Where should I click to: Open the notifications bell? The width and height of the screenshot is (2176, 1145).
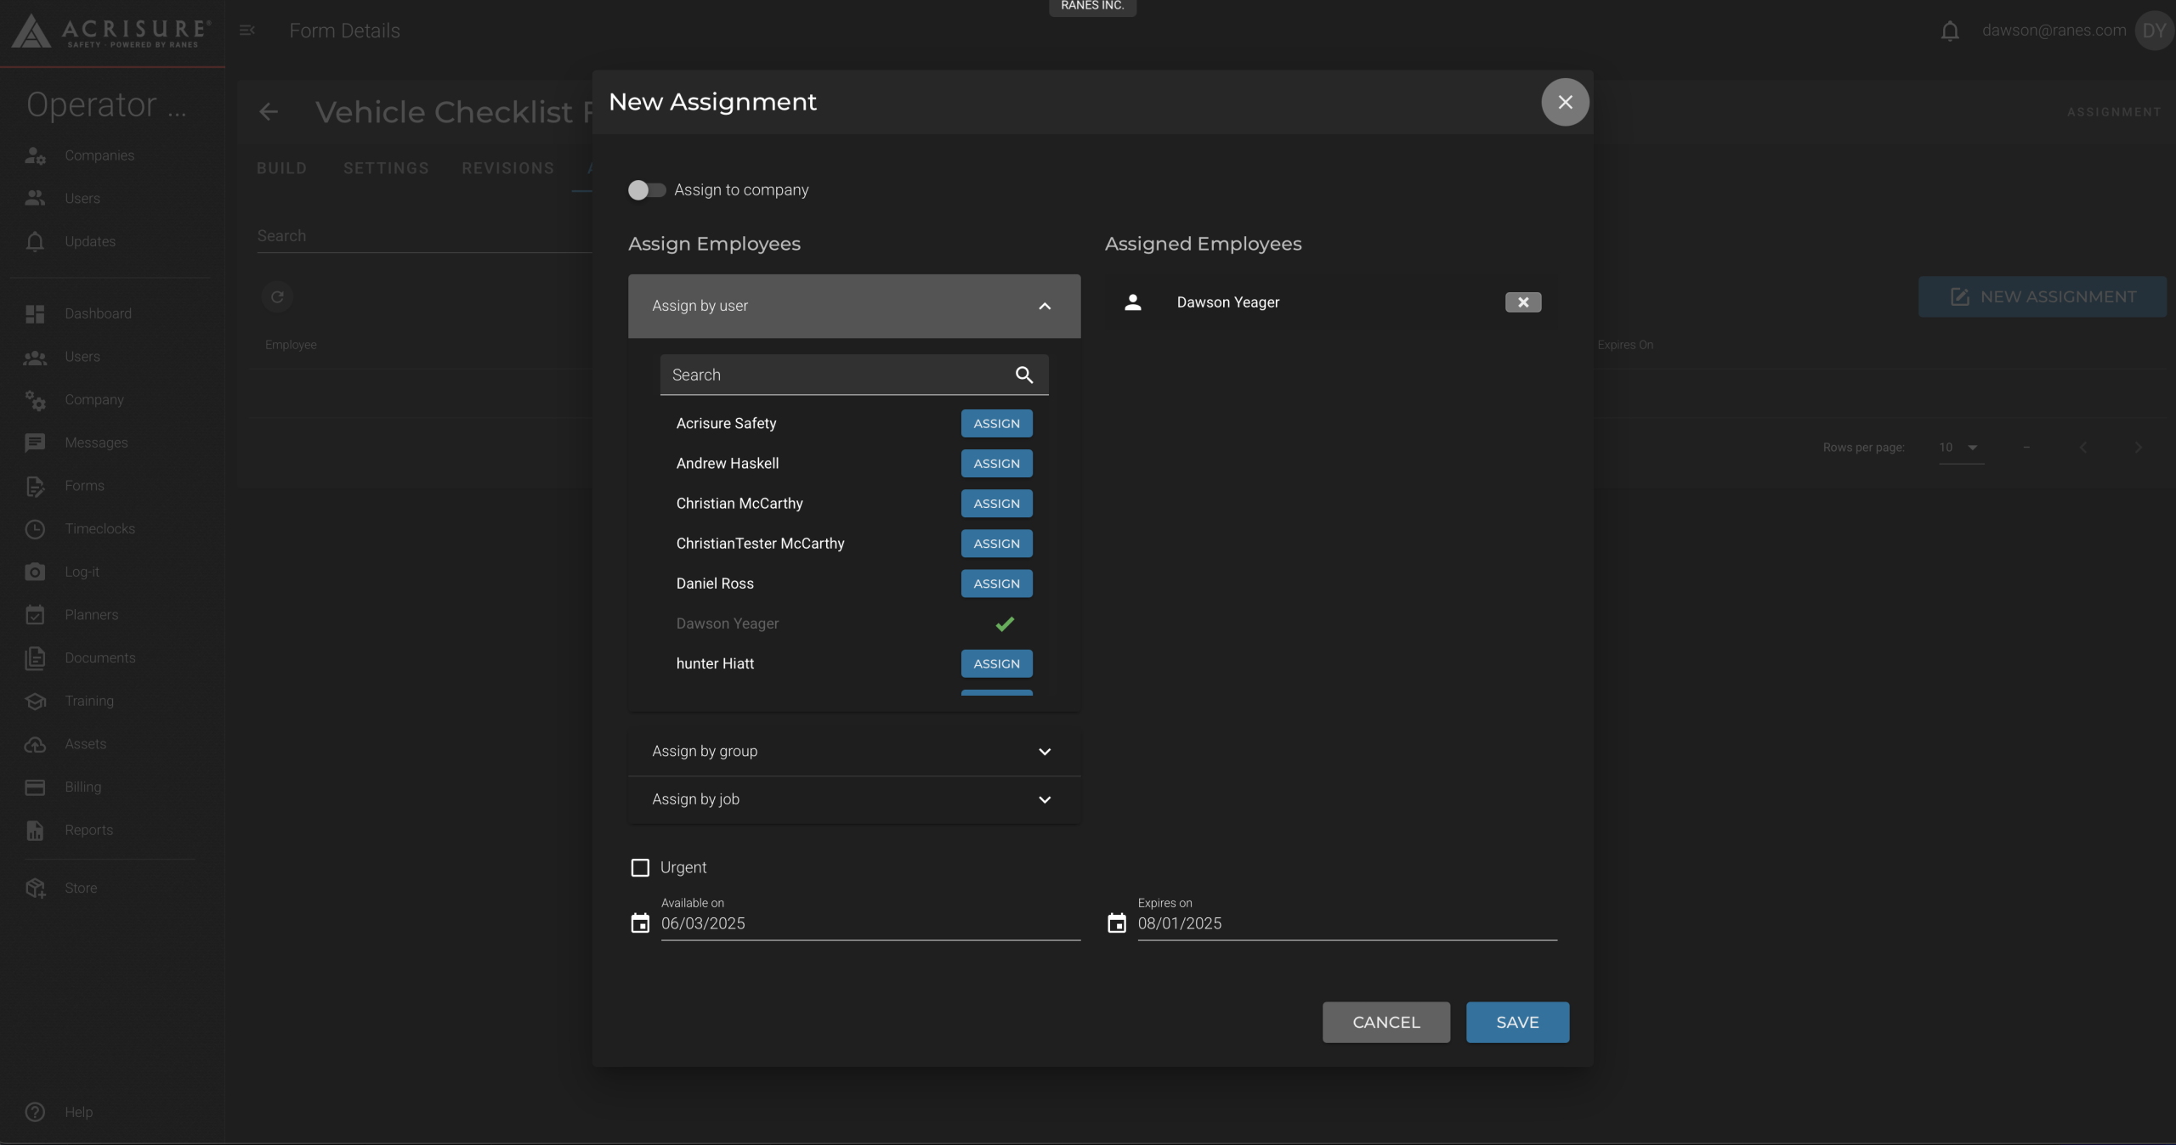pos(1950,31)
